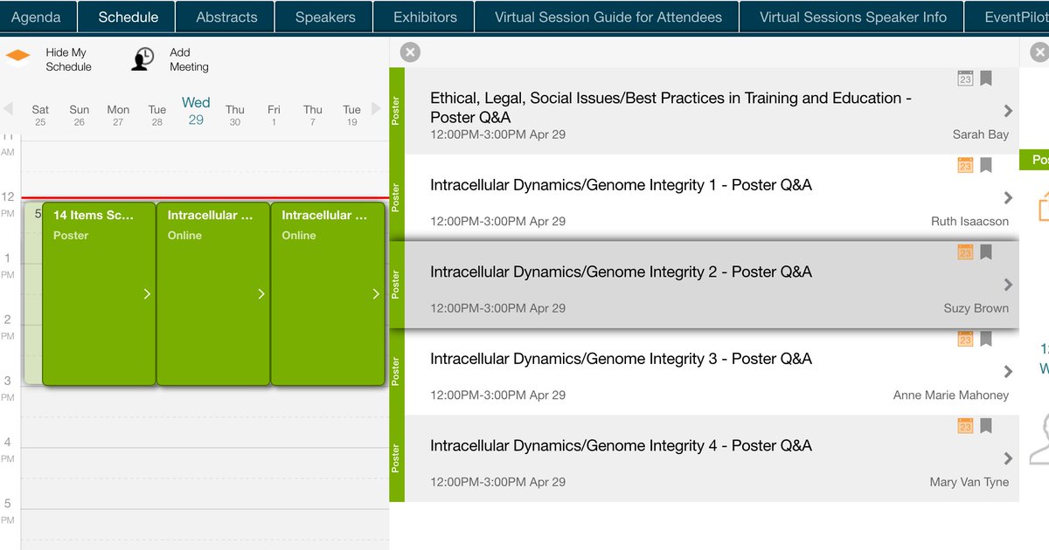This screenshot has width=1049, height=550.
Task: Click the Add Meeting clock icon
Action: 142,58
